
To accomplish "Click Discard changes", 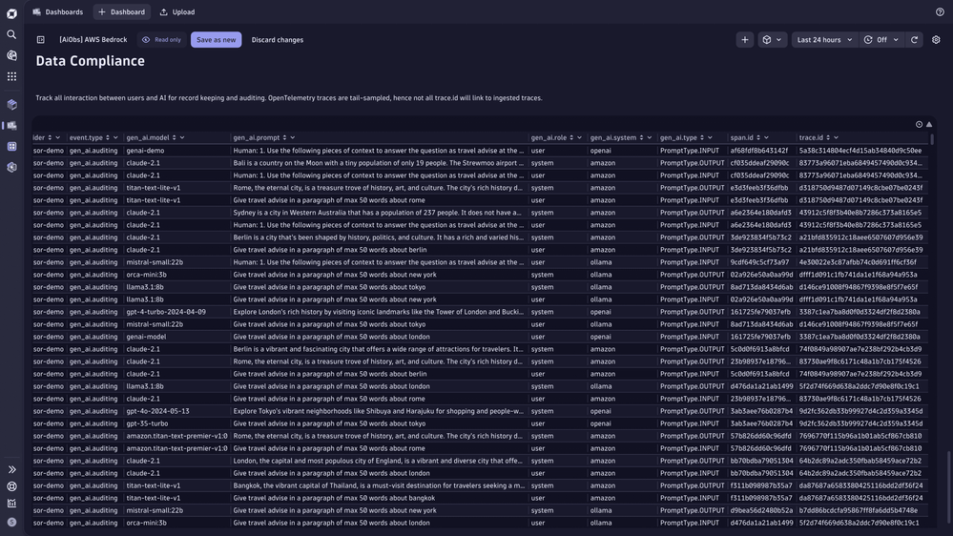I will tap(278, 40).
